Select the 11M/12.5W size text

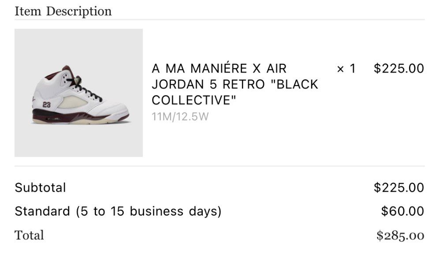pyautogui.click(x=180, y=117)
